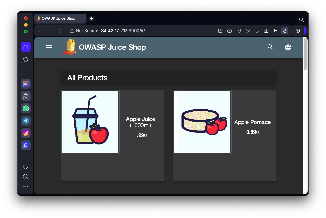Open sidebar more options three dots

(x=26, y=187)
